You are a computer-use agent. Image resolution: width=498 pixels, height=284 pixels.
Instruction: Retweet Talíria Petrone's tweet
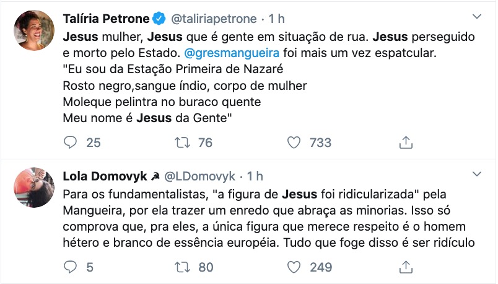pyautogui.click(x=183, y=143)
